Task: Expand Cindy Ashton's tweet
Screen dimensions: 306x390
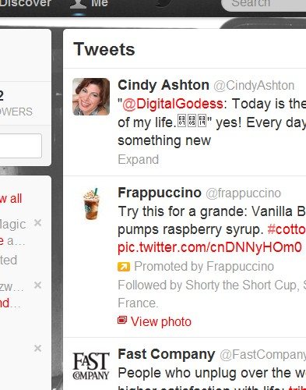Action: (138, 159)
